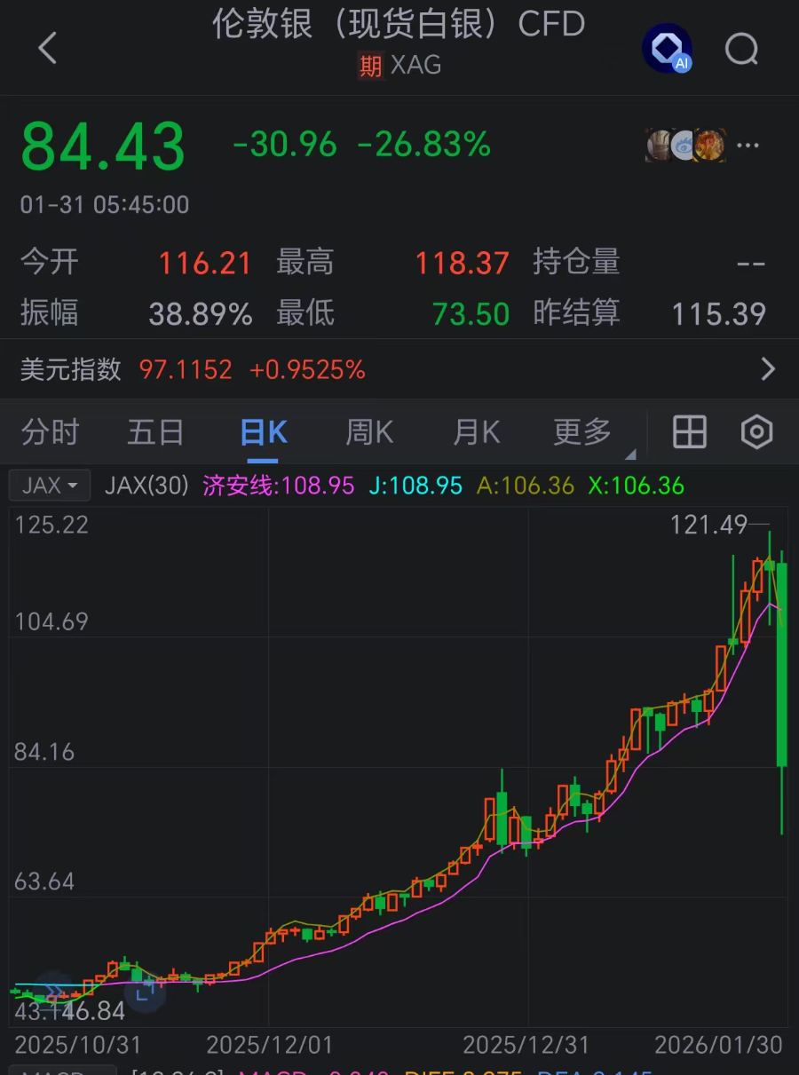Viewport: 799px width, 1075px height.
Task: Open the JAX indicator dropdown
Action: 49,485
